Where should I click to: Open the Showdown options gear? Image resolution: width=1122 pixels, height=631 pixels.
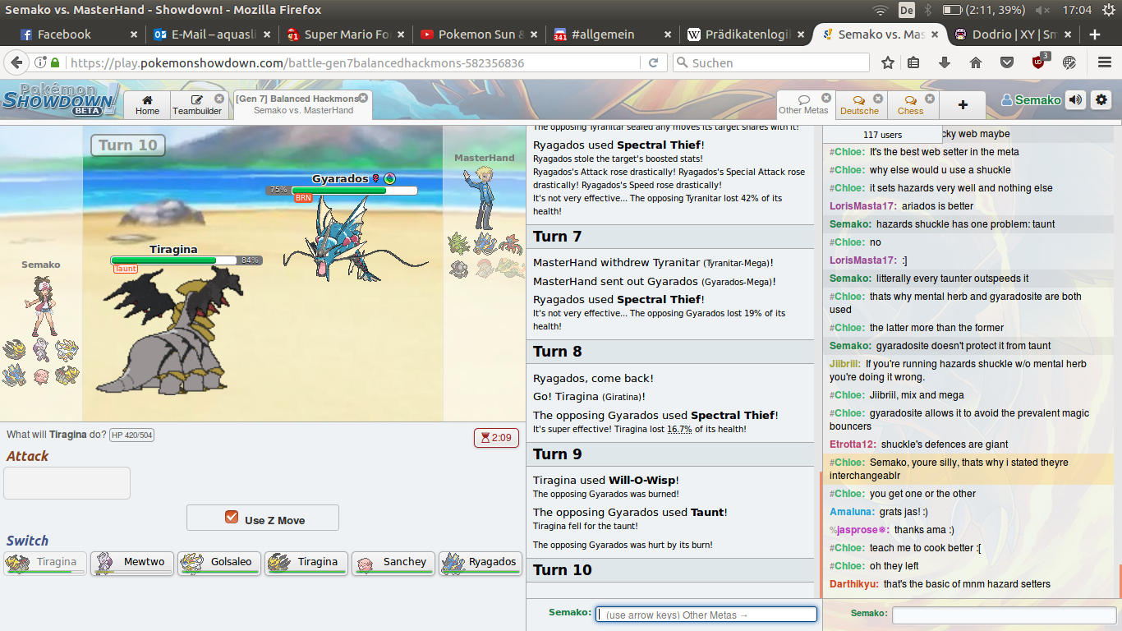(1101, 100)
